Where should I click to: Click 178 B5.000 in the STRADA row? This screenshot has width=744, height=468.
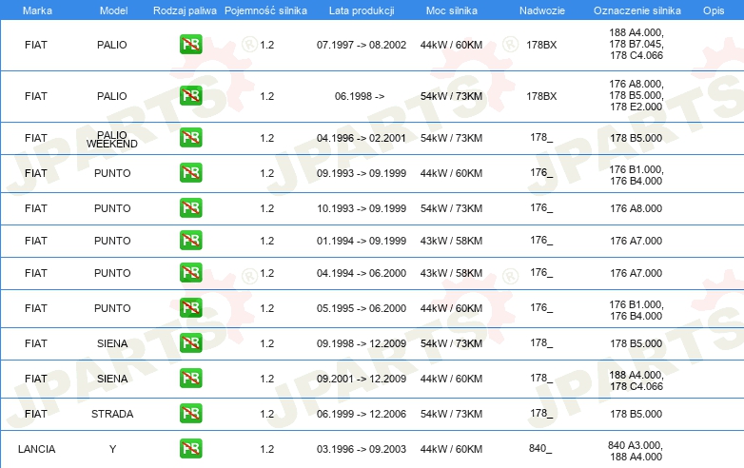tap(636, 414)
